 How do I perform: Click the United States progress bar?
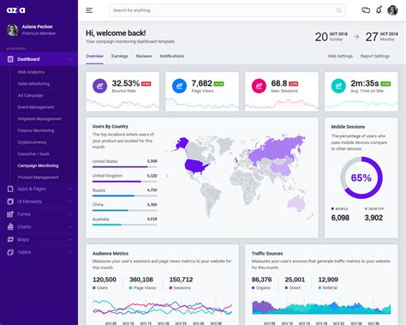124,167
